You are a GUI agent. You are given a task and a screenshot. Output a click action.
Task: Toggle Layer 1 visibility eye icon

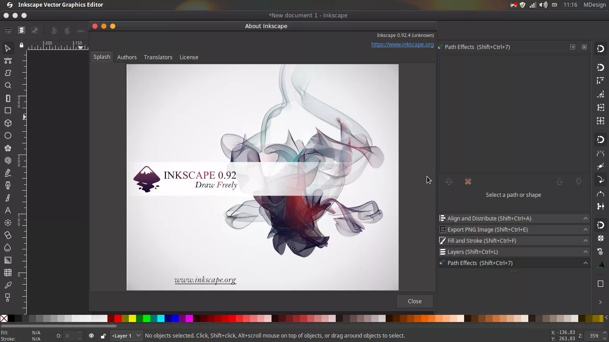91,336
